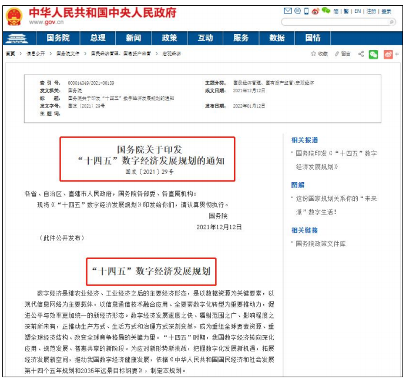
Task: Click the magnifier search icon
Action: [x=392, y=22]
